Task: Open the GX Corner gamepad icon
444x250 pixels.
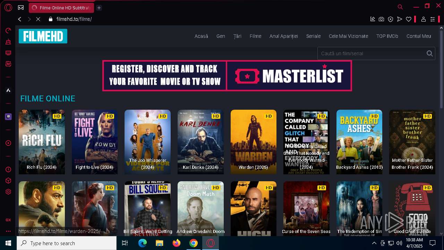Action: pos(21,8)
